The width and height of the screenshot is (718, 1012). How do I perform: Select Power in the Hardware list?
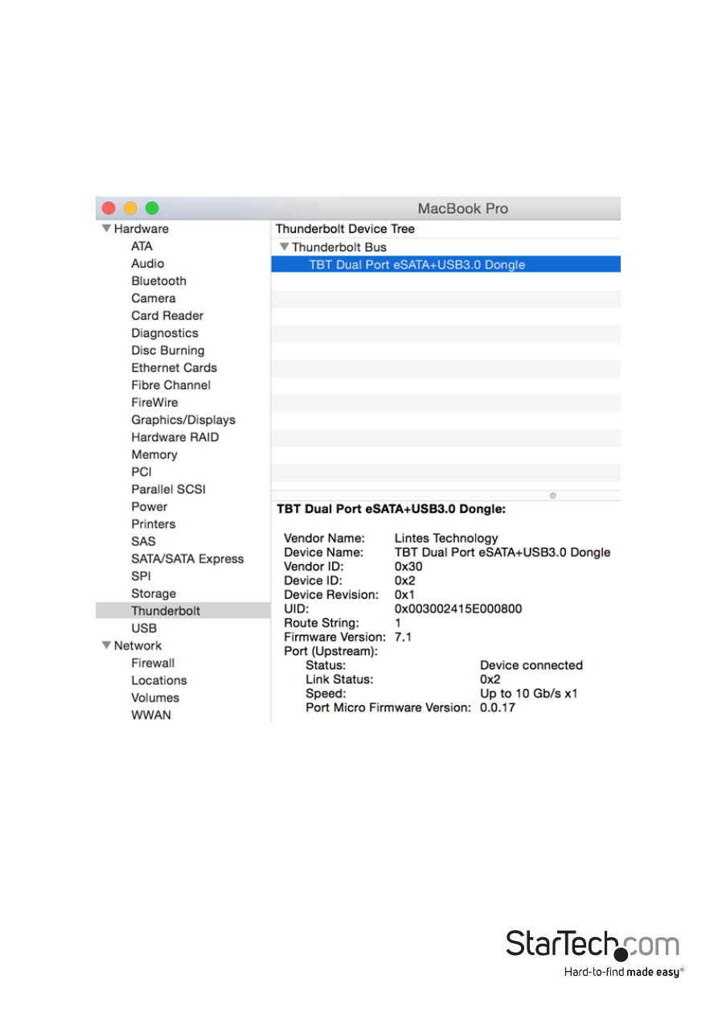(x=150, y=506)
